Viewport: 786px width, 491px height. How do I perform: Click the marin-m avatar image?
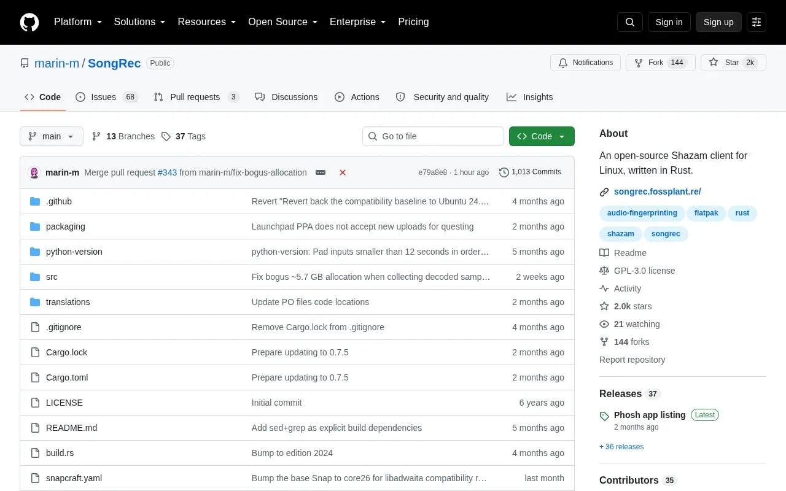(x=34, y=172)
